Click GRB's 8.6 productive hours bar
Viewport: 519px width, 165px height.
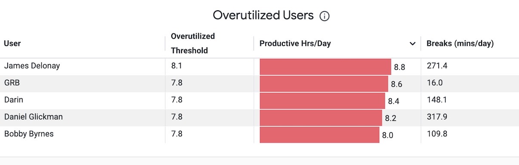click(324, 84)
